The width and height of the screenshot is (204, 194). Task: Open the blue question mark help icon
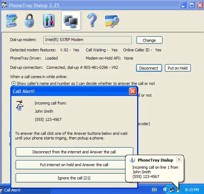[x=92, y=20]
